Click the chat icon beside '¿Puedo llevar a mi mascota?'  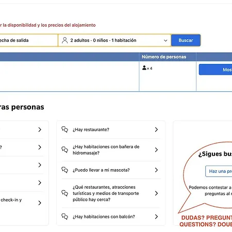click(x=65, y=170)
